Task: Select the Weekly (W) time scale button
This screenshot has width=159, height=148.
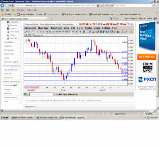Action: pos(73,32)
